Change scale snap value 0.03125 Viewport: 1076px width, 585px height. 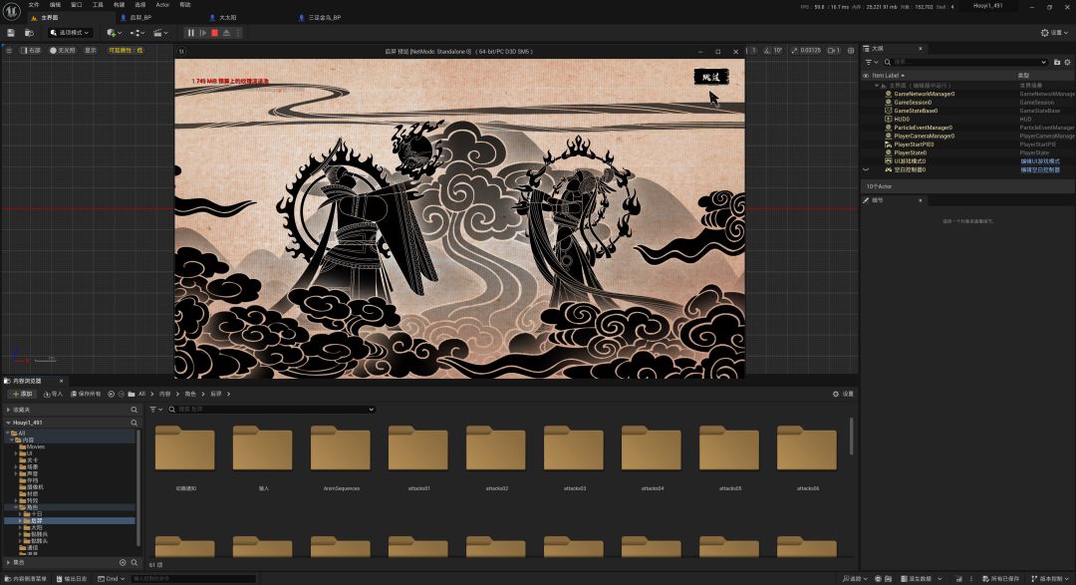810,50
